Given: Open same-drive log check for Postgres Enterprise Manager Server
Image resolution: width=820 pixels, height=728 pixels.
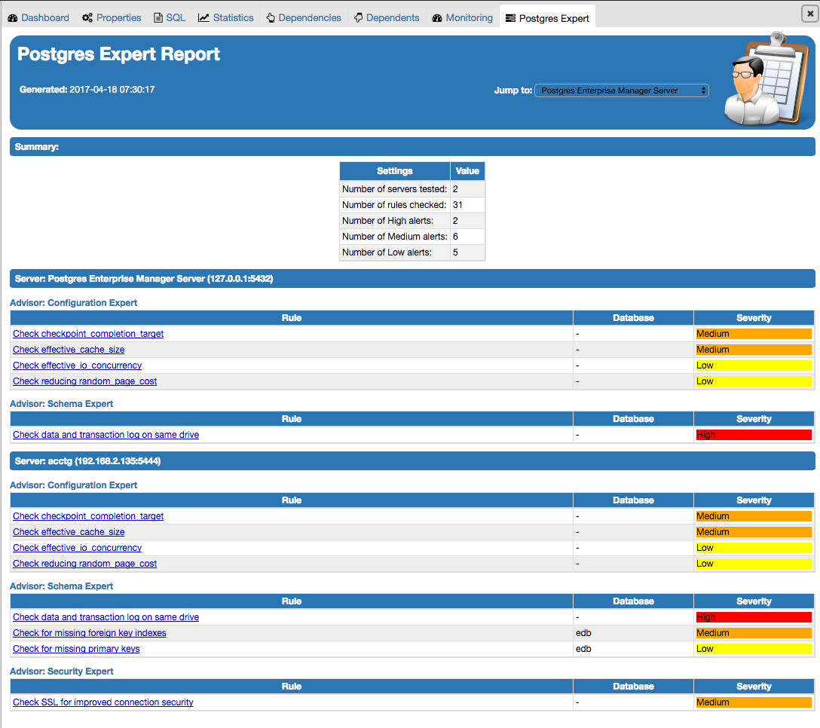Looking at the screenshot, I should click(106, 435).
